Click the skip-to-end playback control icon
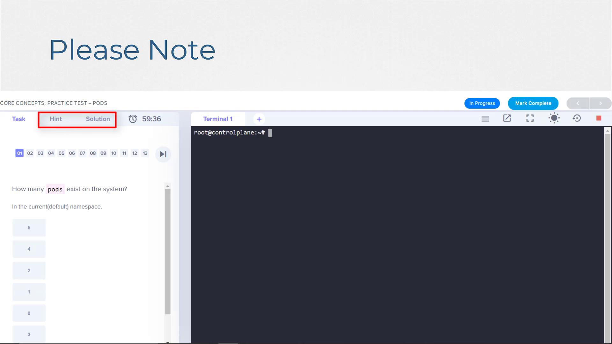612x344 pixels. [163, 154]
